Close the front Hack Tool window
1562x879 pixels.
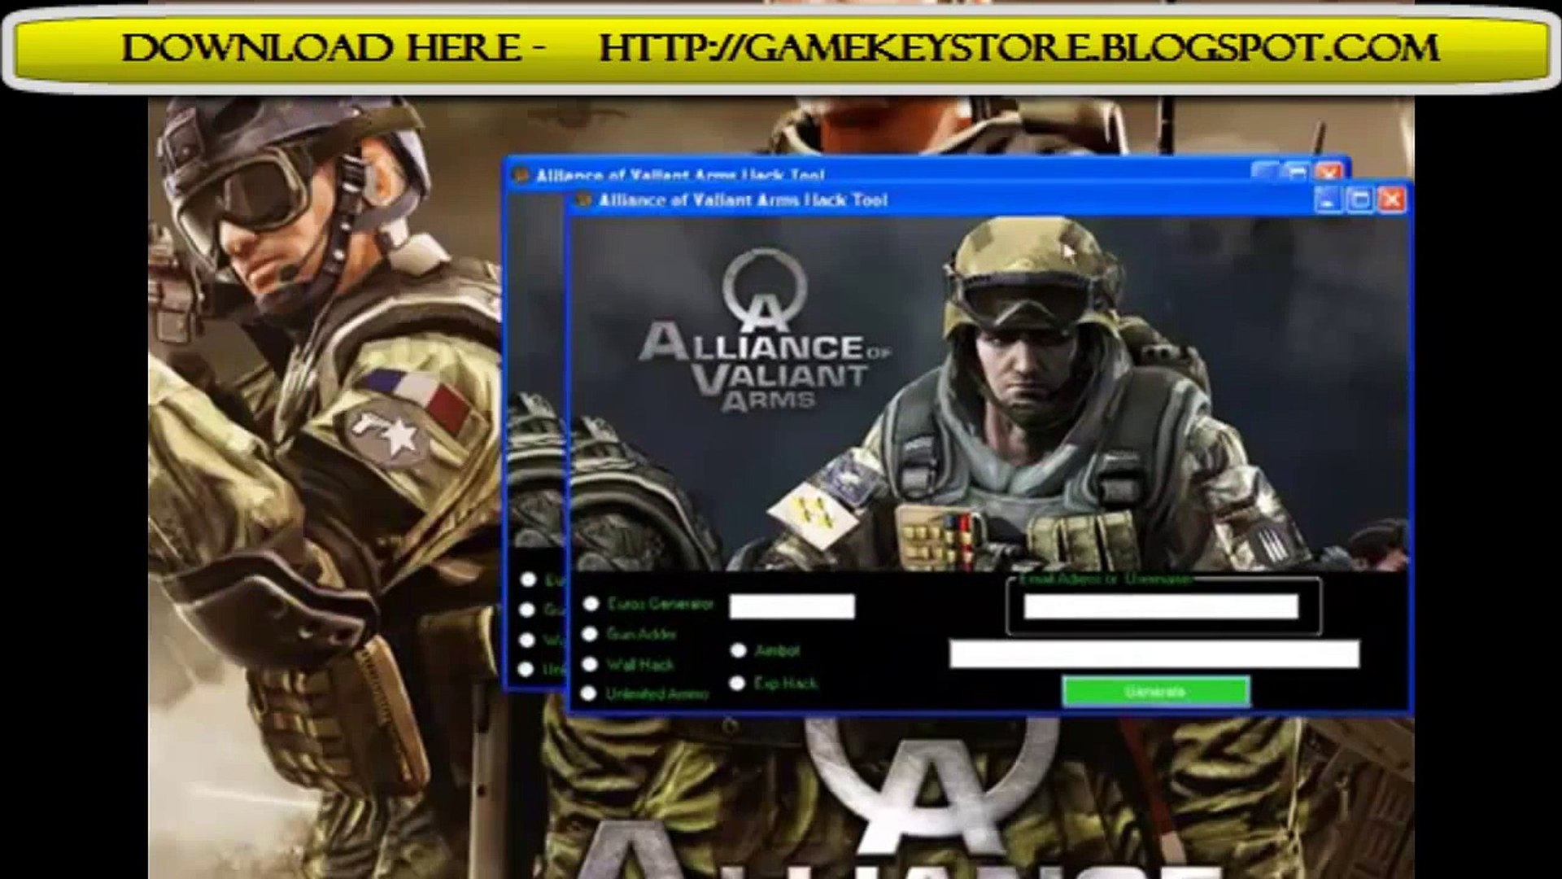point(1392,199)
